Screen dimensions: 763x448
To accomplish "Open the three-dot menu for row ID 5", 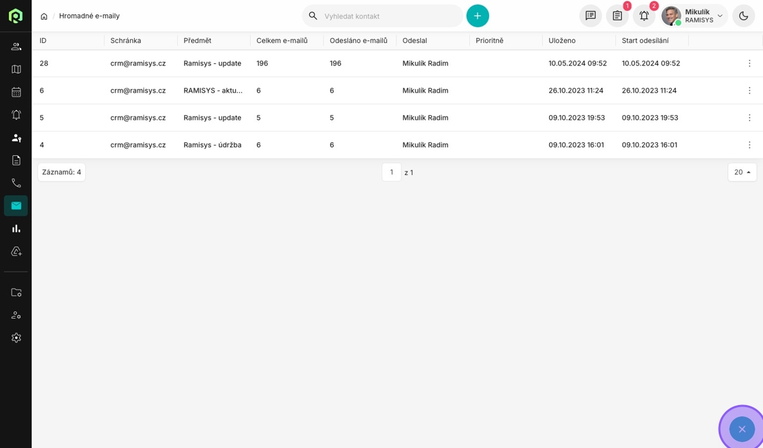I will click(x=749, y=118).
